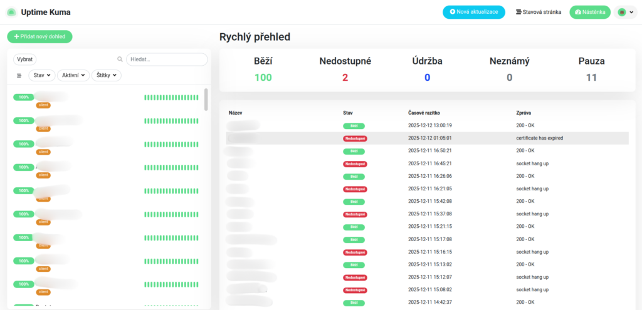Screen dimensions: 642x310
Task: Toggle selection mode with Vybrat button
Action: coord(26,59)
